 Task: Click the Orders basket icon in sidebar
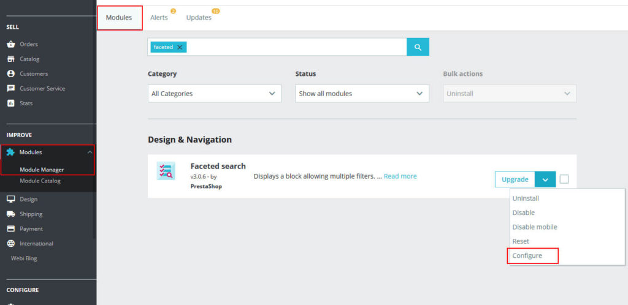10,44
